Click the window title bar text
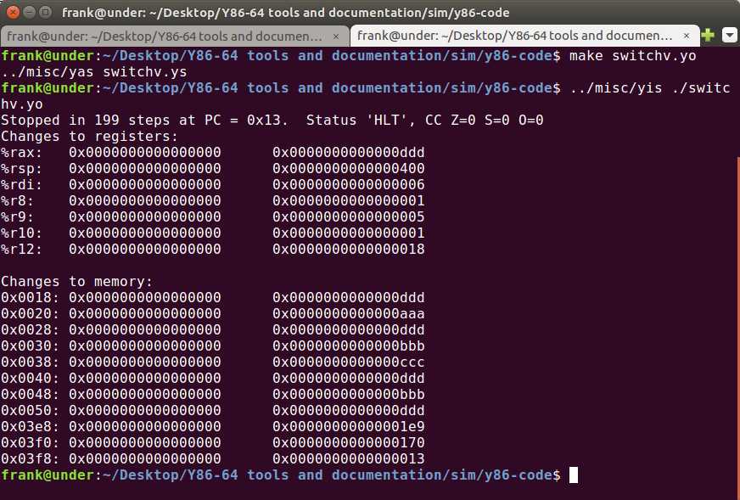Viewport: 740px width, 500px height. [285, 12]
